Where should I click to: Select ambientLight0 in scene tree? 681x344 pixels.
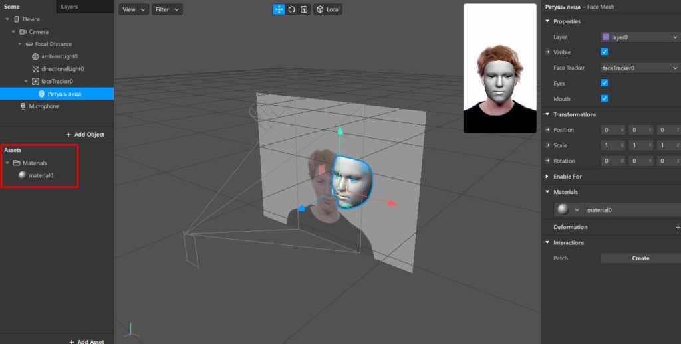(59, 56)
